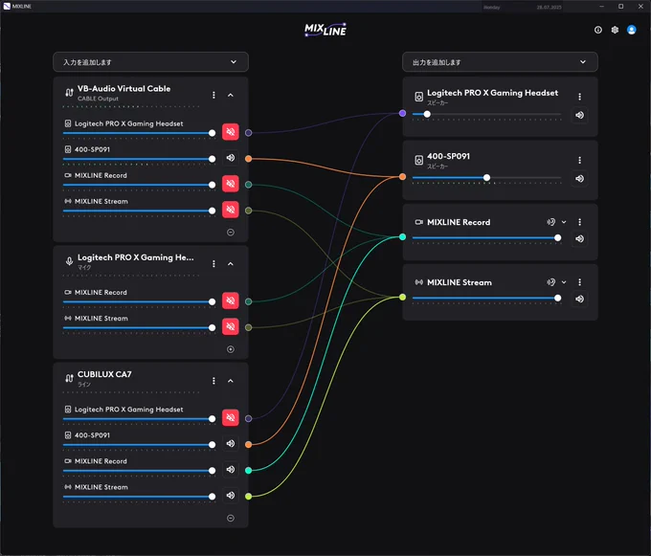Open the info icon in top bar
651x556 pixels.
coord(597,30)
